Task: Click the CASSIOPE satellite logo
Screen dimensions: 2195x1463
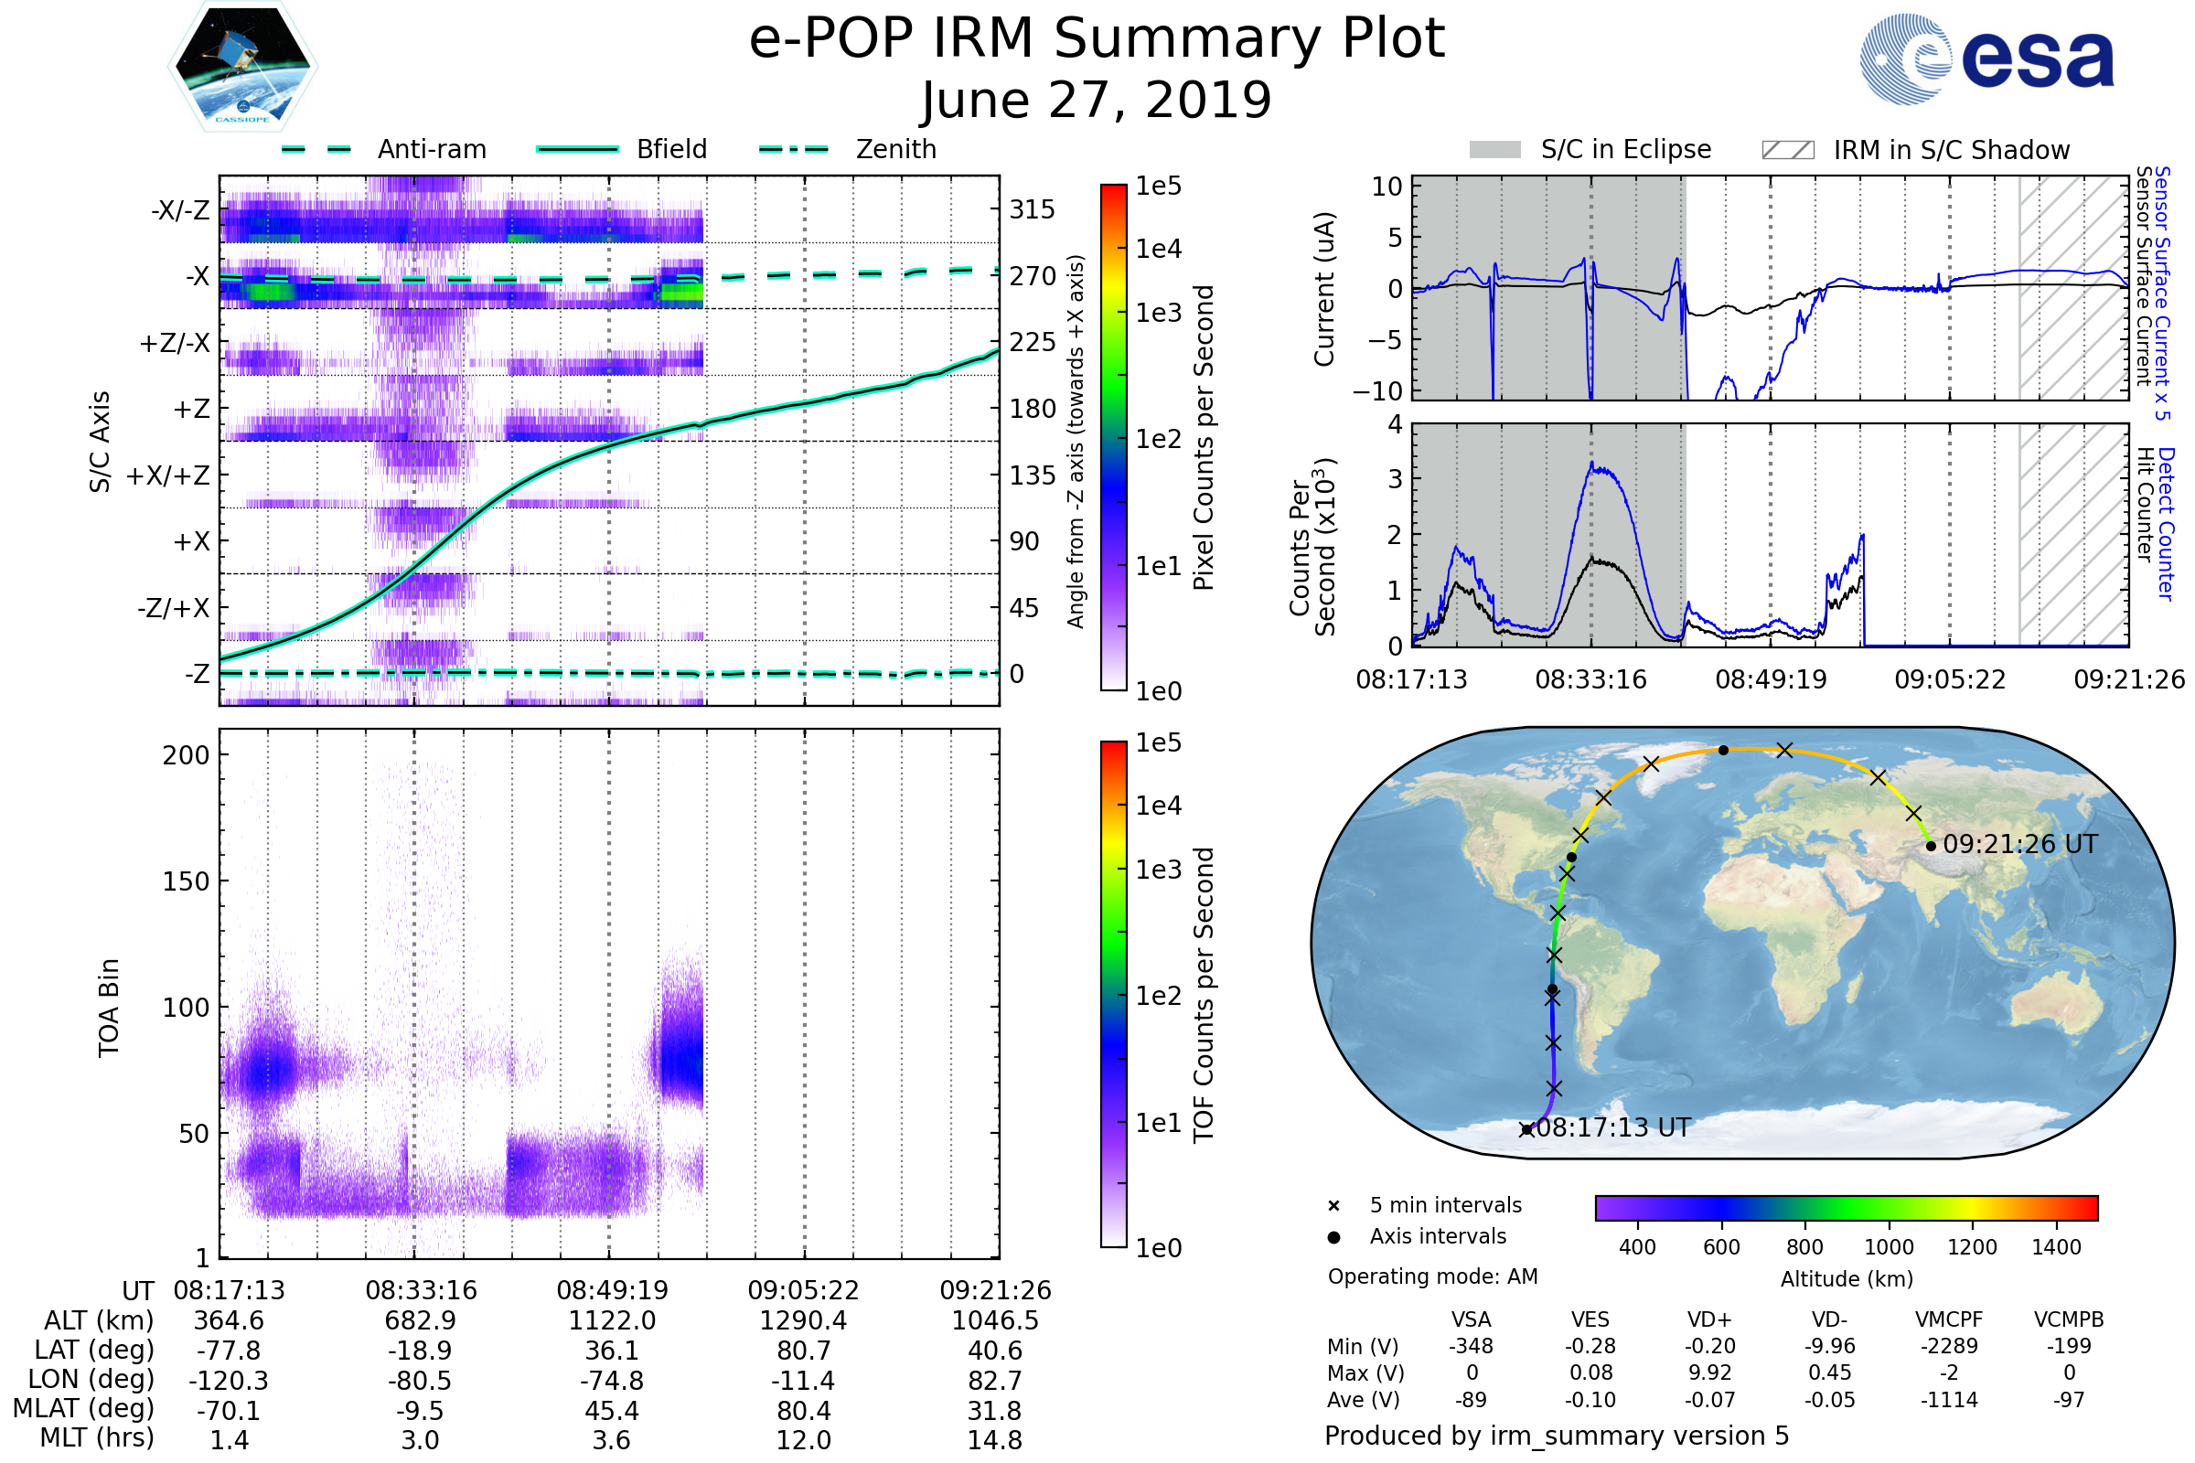Action: (x=242, y=67)
